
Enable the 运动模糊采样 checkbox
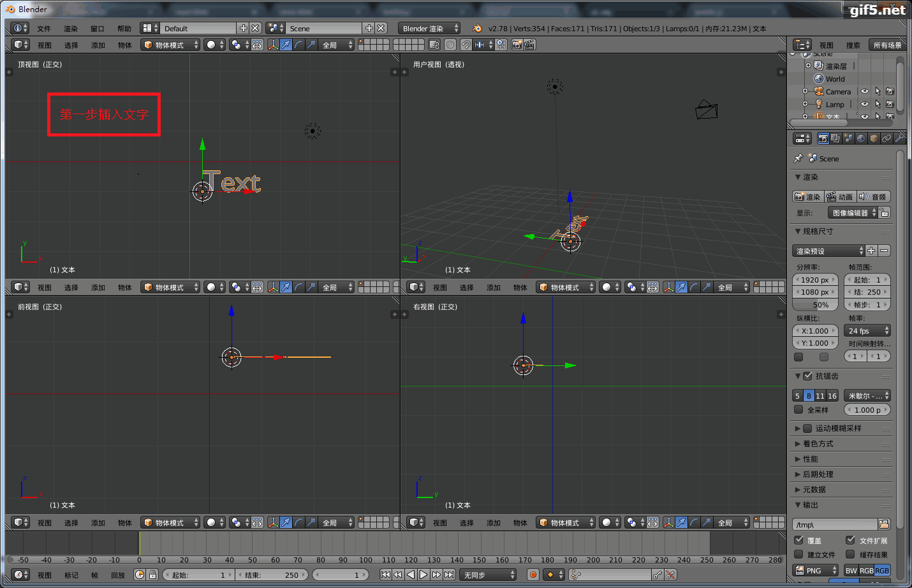coord(807,429)
